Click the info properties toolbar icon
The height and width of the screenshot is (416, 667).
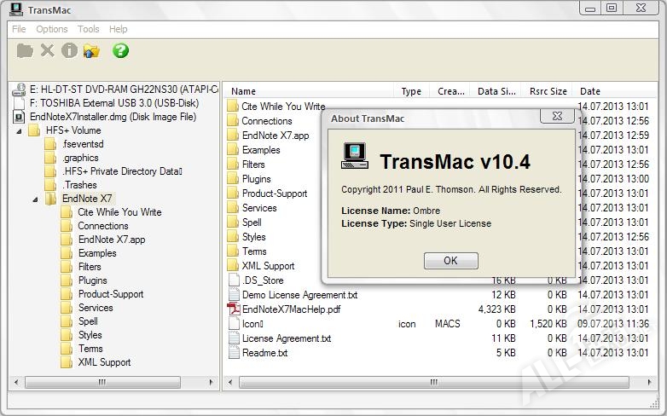click(x=69, y=51)
